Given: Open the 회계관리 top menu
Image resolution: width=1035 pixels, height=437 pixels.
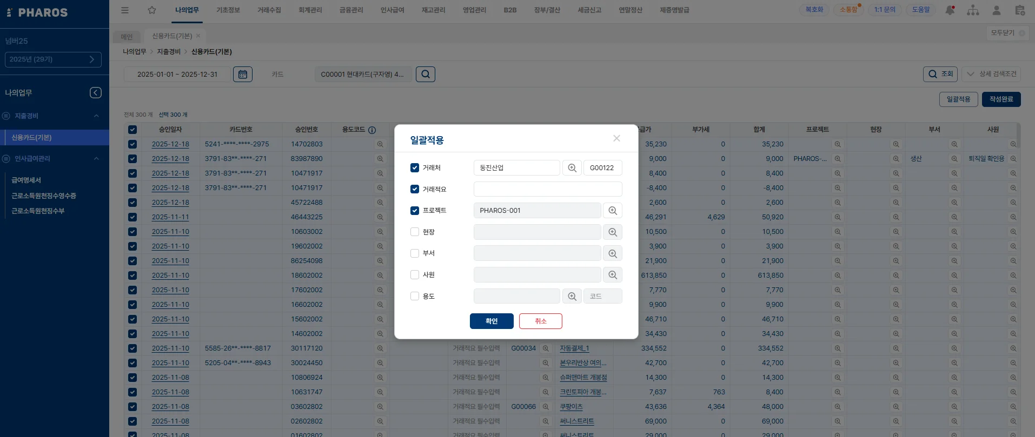Looking at the screenshot, I should pos(310,10).
